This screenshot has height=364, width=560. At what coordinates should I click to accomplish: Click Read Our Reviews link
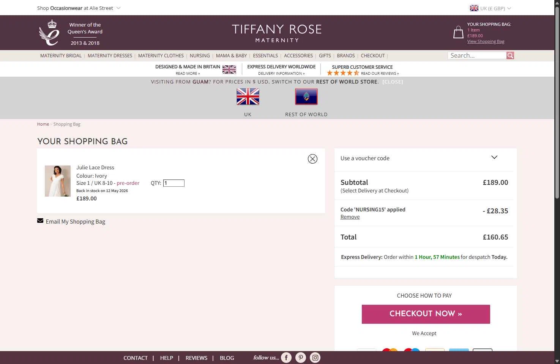coord(380,73)
